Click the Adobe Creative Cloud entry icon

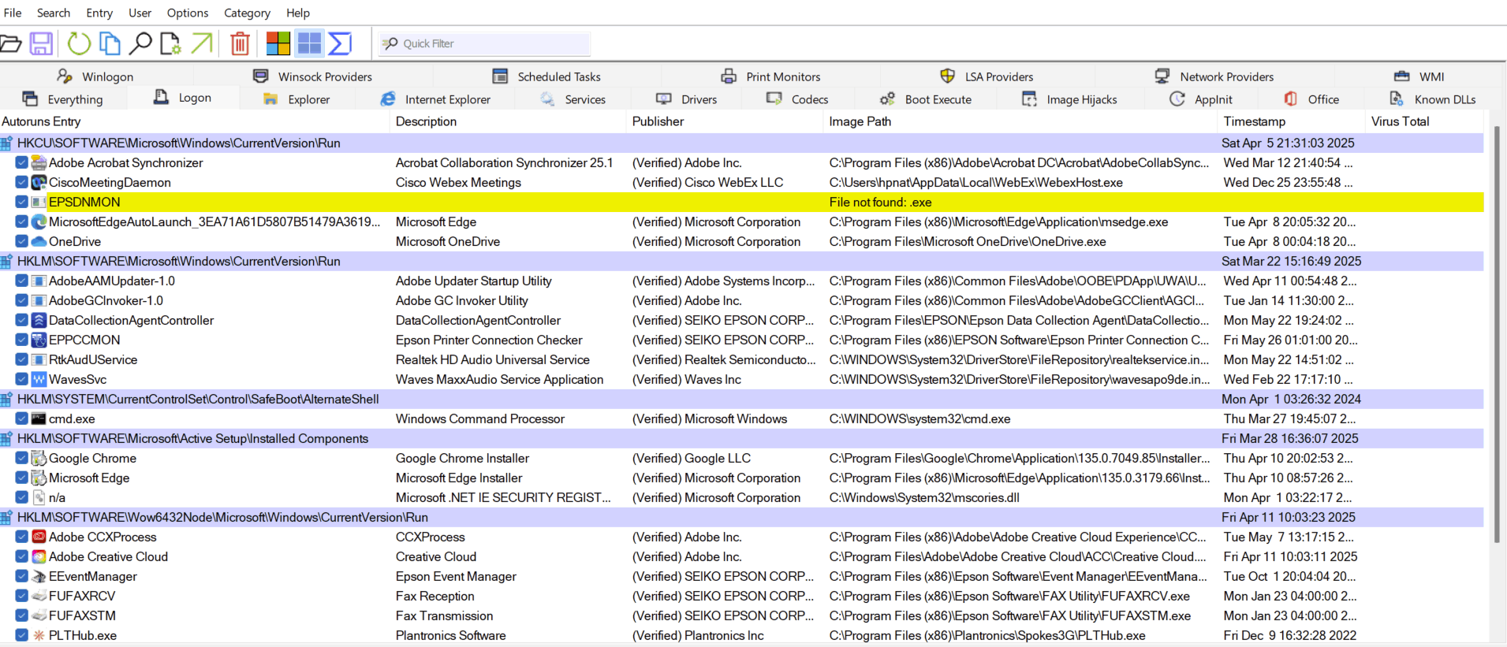click(39, 557)
